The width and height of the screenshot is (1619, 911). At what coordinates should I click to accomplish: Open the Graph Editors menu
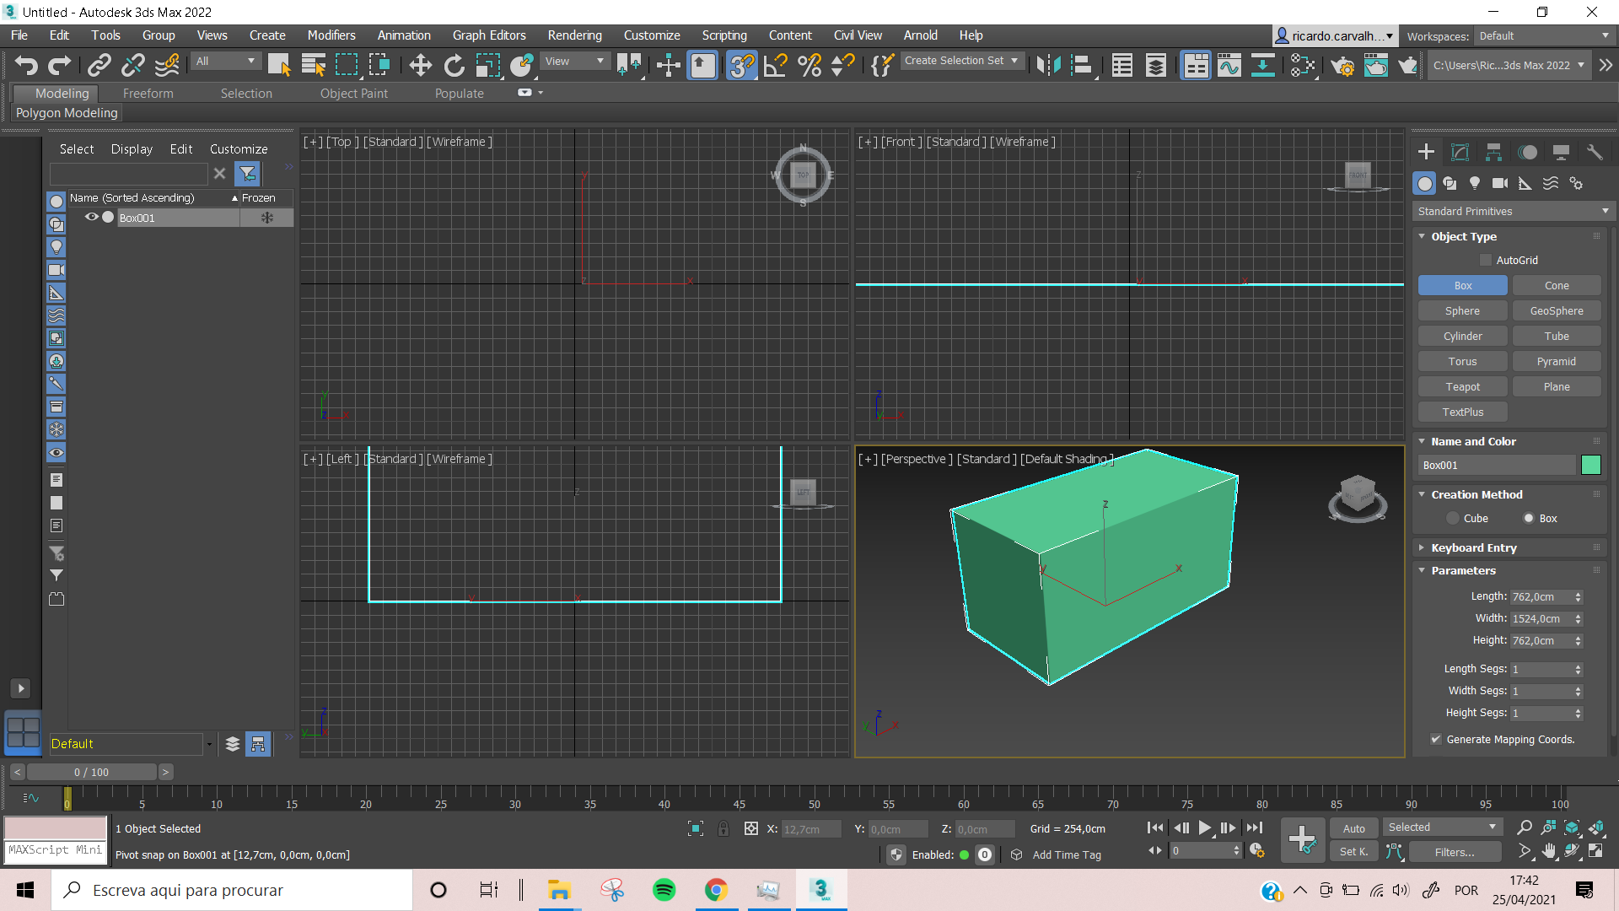click(489, 35)
